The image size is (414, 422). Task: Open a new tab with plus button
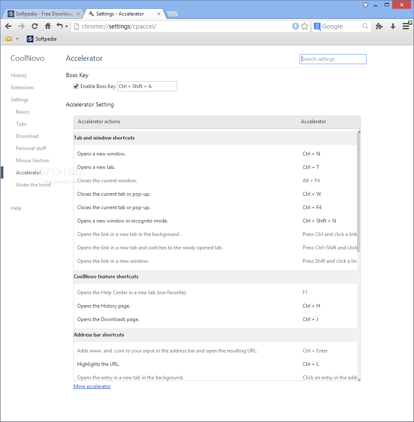[173, 14]
